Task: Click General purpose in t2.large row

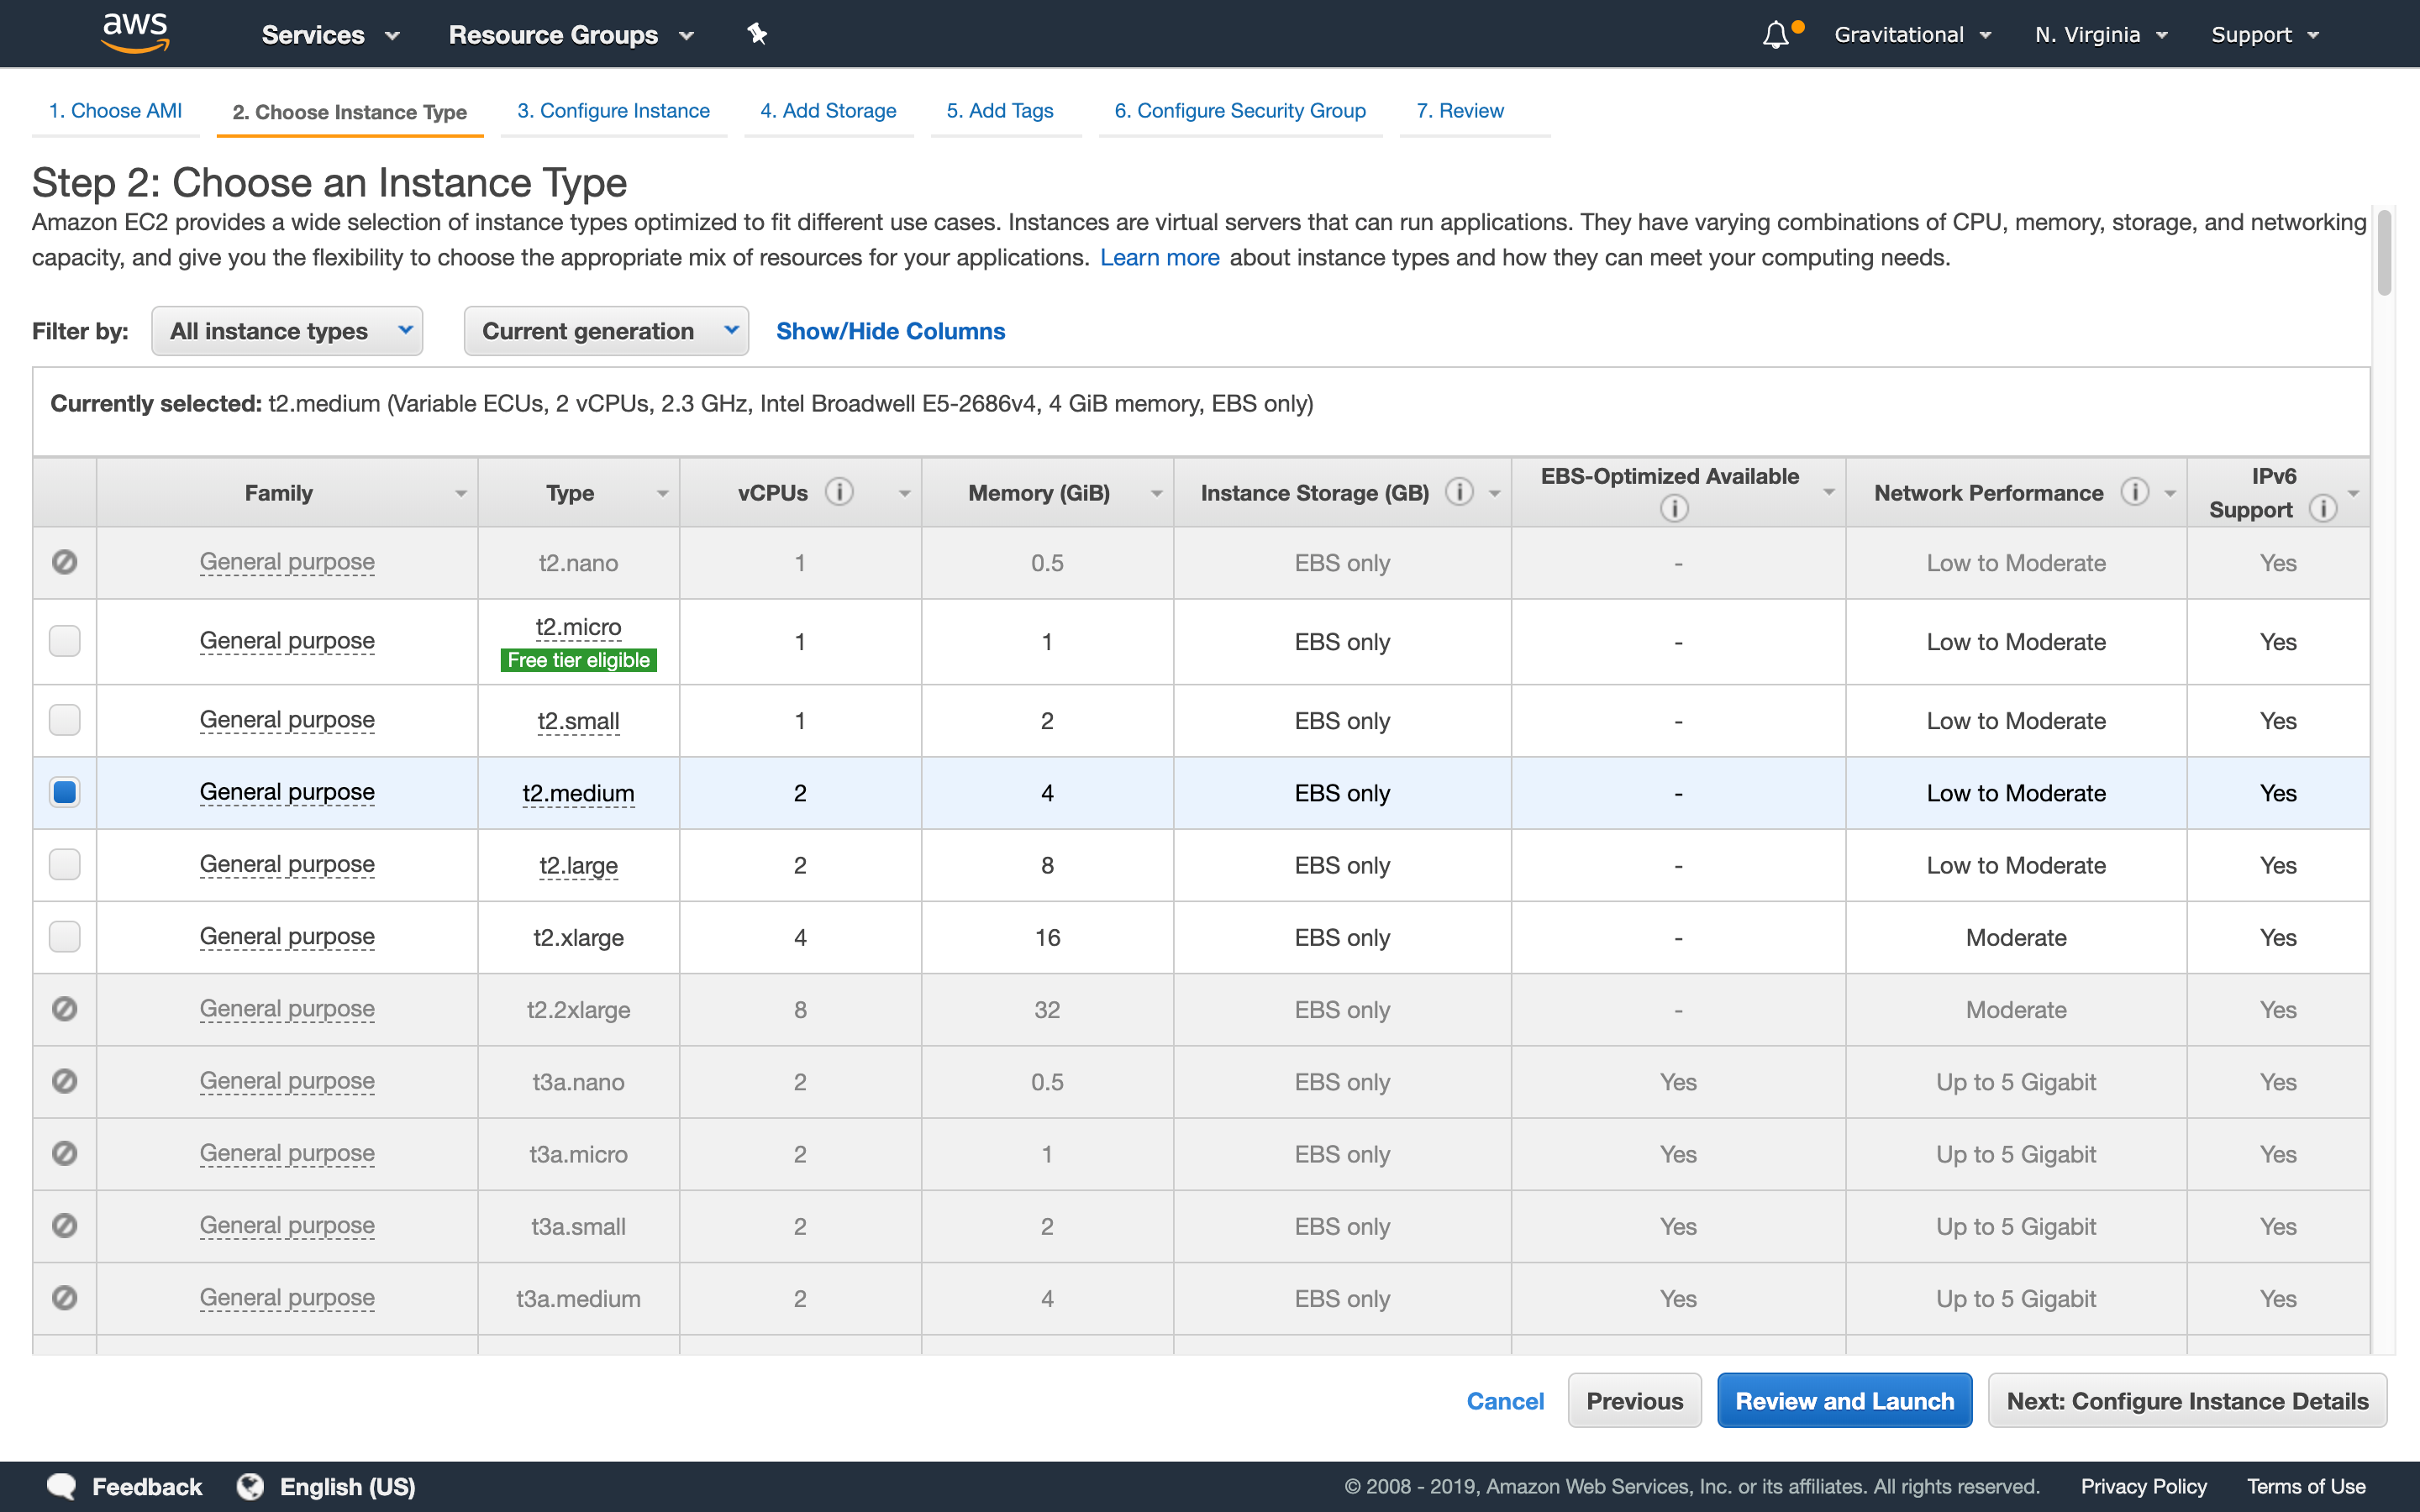Action: point(287,864)
